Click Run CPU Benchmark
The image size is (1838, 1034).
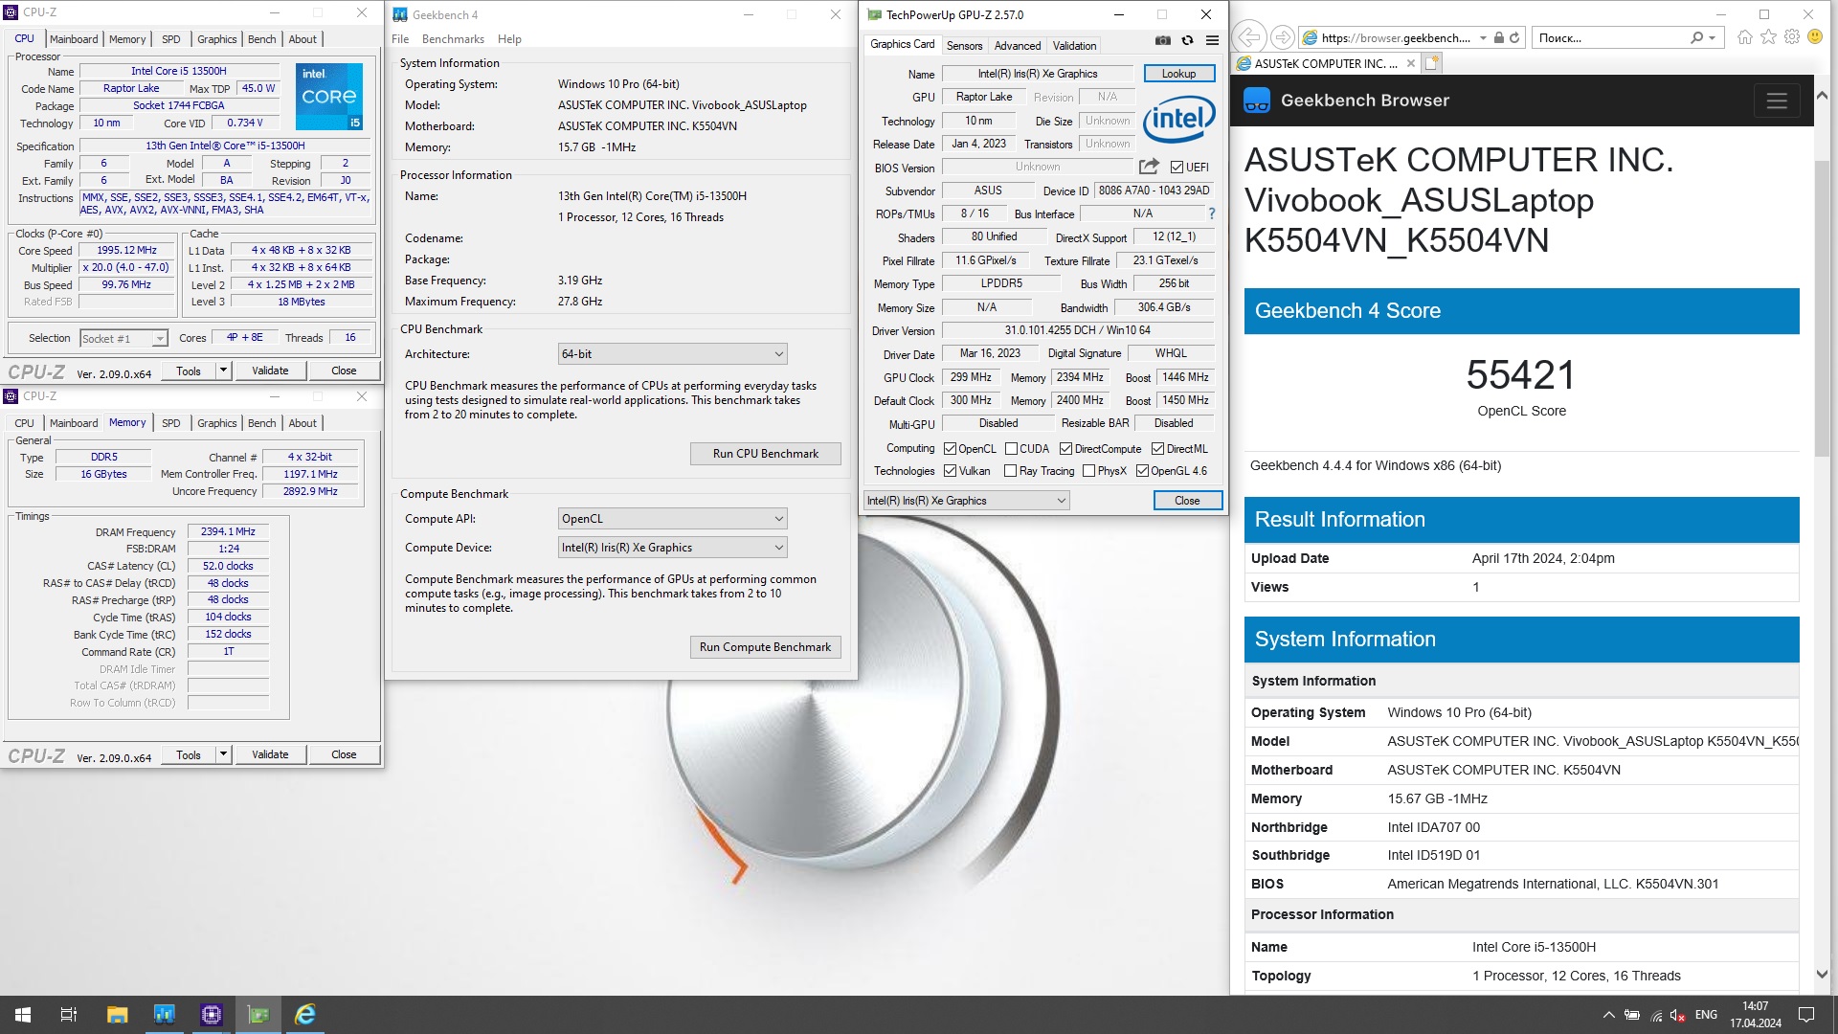[x=765, y=454]
